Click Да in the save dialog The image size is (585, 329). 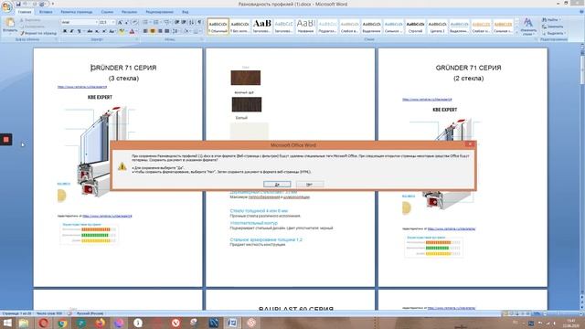(x=277, y=185)
